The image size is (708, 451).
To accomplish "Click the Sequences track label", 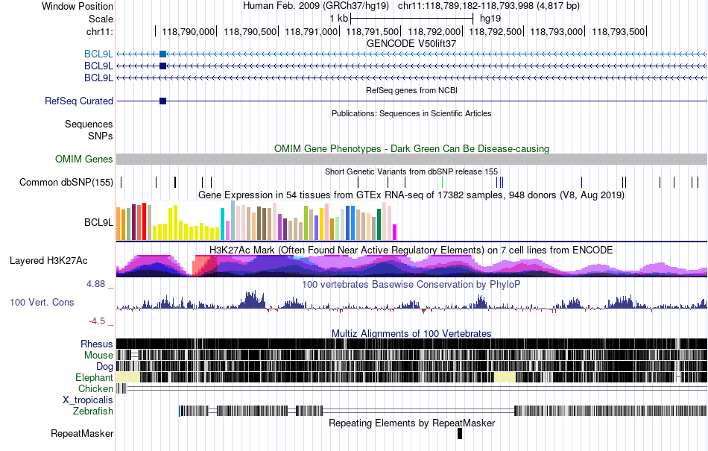I will coord(89,124).
